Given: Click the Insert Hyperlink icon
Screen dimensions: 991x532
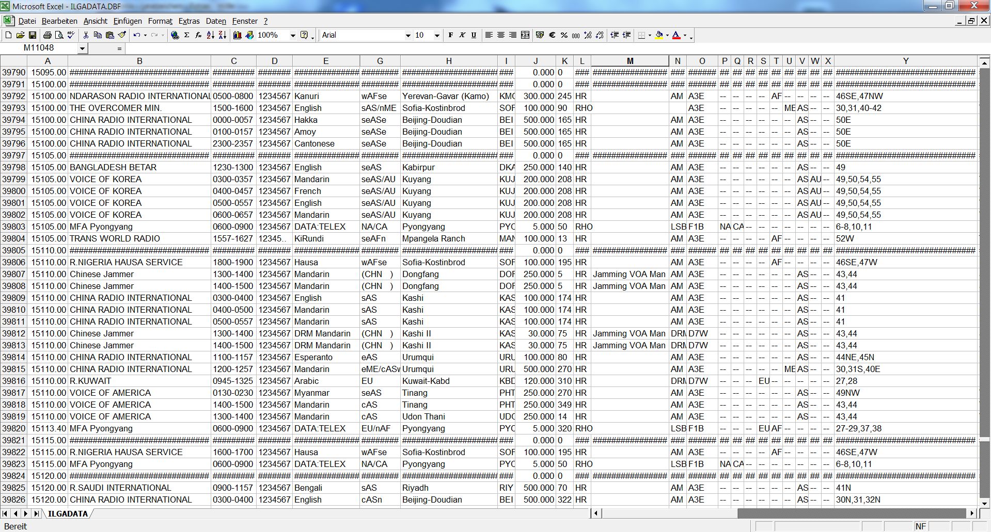Looking at the screenshot, I should [175, 35].
